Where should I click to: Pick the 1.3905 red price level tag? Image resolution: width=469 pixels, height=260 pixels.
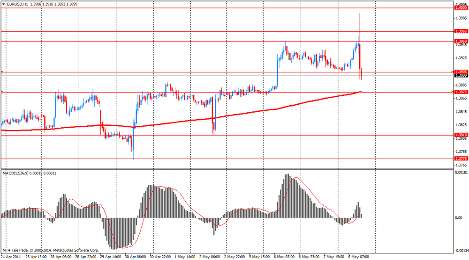coord(461,72)
